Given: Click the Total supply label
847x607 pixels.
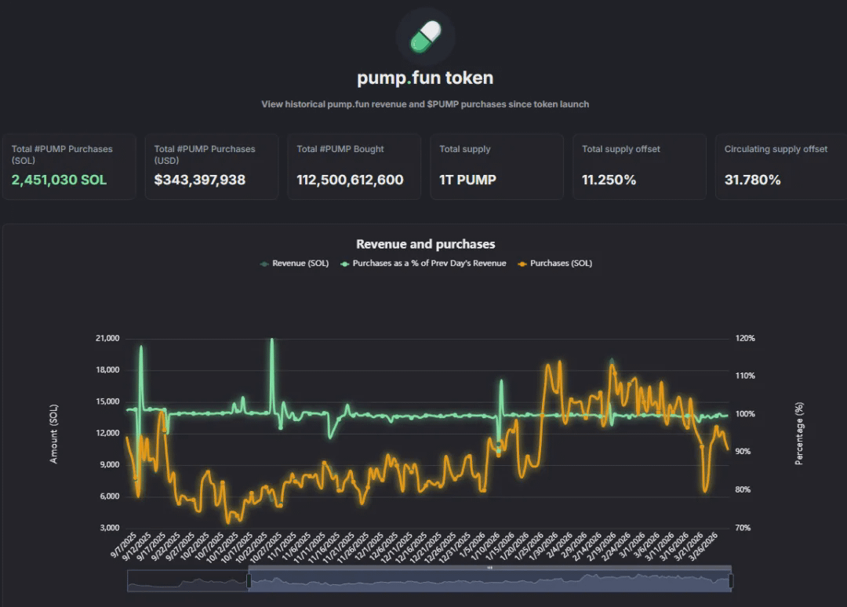Looking at the screenshot, I should tap(465, 149).
